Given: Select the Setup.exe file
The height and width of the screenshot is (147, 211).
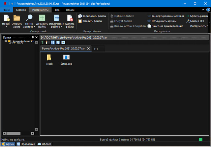Looking at the screenshot, I should (66, 59).
